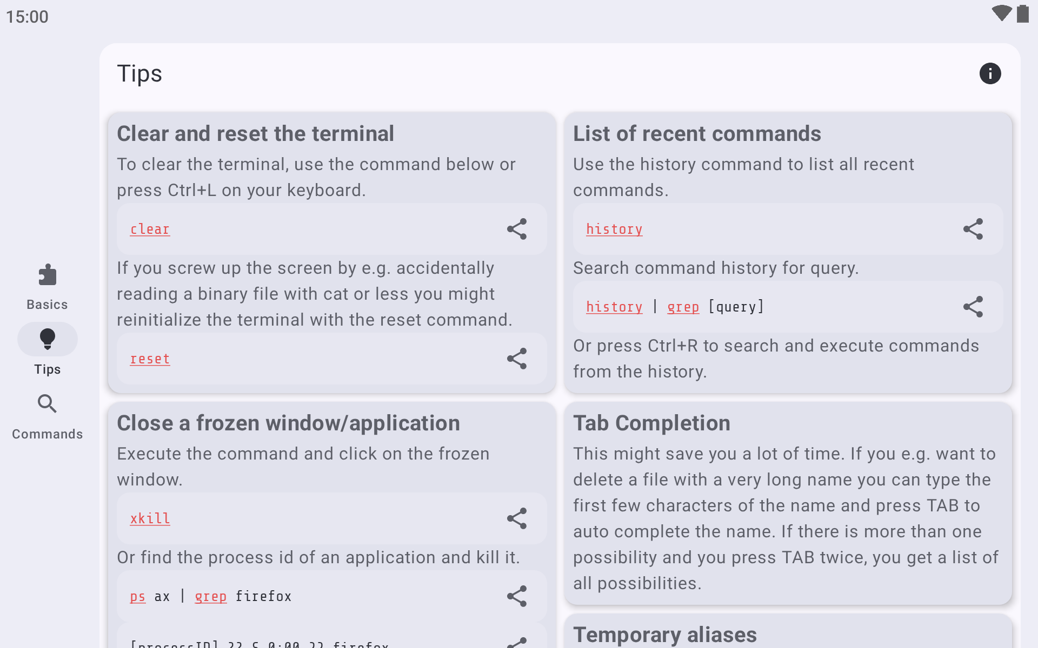Open the info icon in Tips header
The width and height of the screenshot is (1038, 648).
pyautogui.click(x=990, y=73)
